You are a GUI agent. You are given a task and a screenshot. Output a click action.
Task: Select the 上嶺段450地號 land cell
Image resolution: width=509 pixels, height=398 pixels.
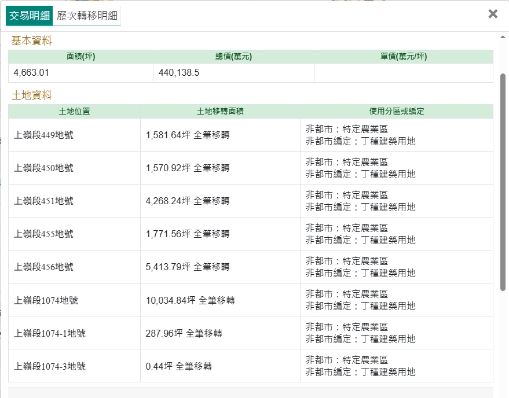[44, 168]
